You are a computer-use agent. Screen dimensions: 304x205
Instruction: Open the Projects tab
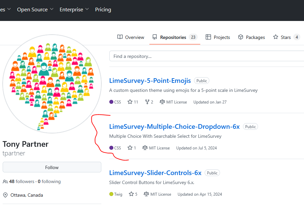point(218,37)
